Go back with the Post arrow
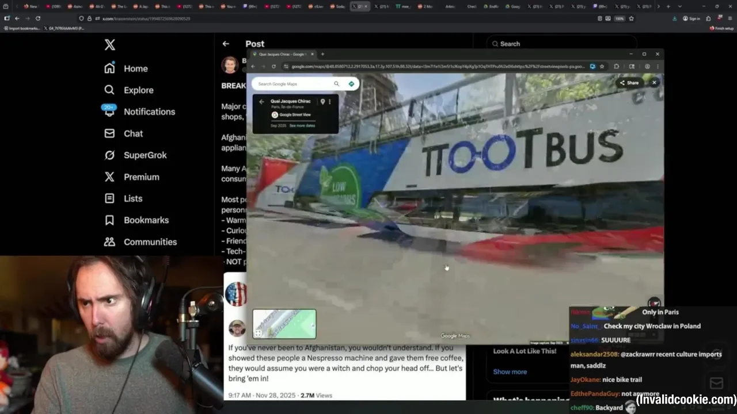Screen dimensions: 737x414 [226, 44]
